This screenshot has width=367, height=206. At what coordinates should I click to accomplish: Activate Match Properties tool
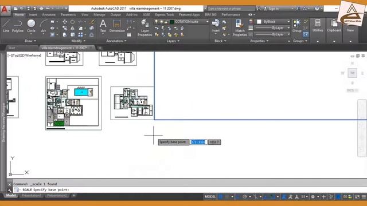(x=240, y=28)
